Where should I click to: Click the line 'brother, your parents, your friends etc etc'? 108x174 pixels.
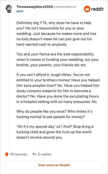[x=51, y=65]
